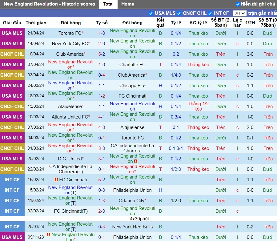Screen dimensions: 277x241
Task: Switch to the Total tab
Action: pos(108,4)
